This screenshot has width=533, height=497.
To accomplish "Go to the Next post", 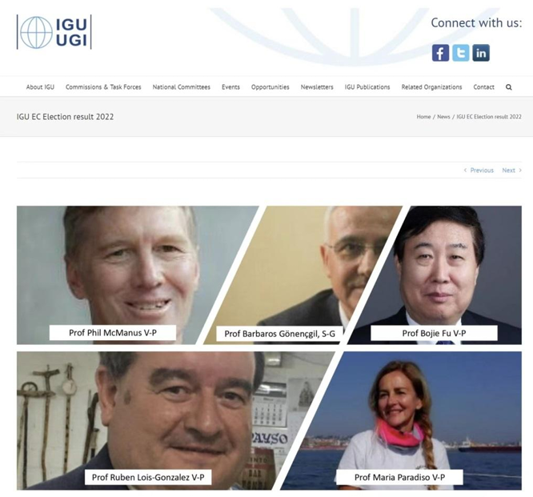I will tap(511, 170).
